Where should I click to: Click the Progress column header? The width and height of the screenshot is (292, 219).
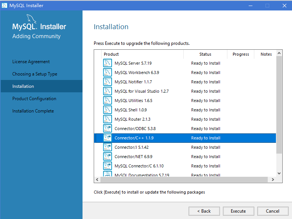tap(240, 54)
